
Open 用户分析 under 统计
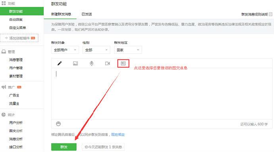(x=16, y=123)
